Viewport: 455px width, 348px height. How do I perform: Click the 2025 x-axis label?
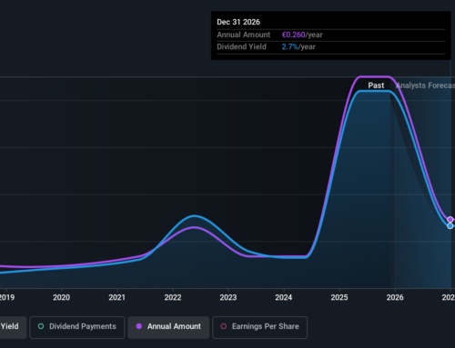click(339, 297)
